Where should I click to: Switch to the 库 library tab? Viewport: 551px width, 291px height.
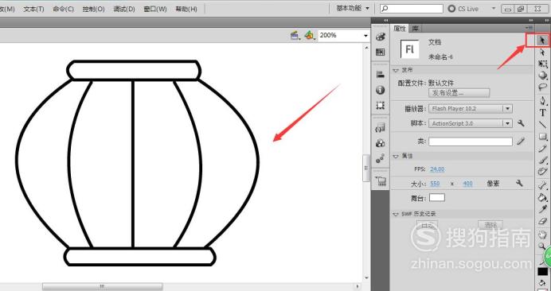pyautogui.click(x=416, y=29)
